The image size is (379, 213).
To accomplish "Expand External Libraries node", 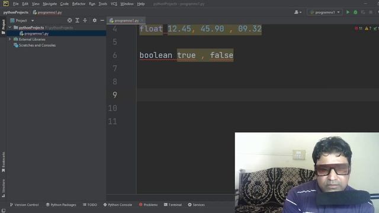I will 10,39.
